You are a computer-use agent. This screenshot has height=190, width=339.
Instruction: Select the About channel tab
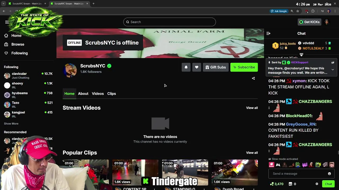click(x=83, y=94)
